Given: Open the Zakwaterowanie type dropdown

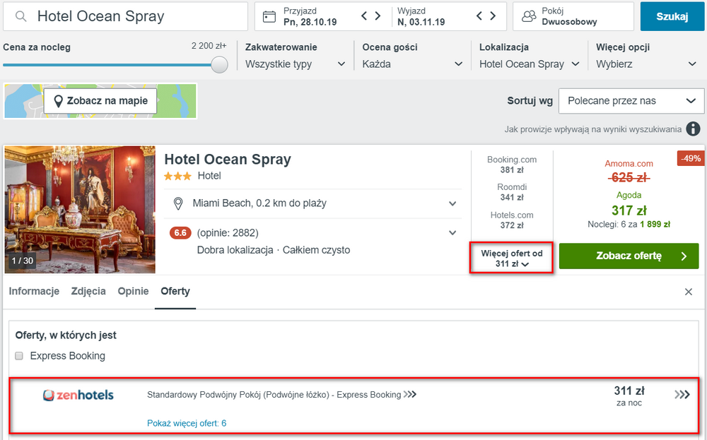Looking at the screenshot, I should click(x=296, y=64).
